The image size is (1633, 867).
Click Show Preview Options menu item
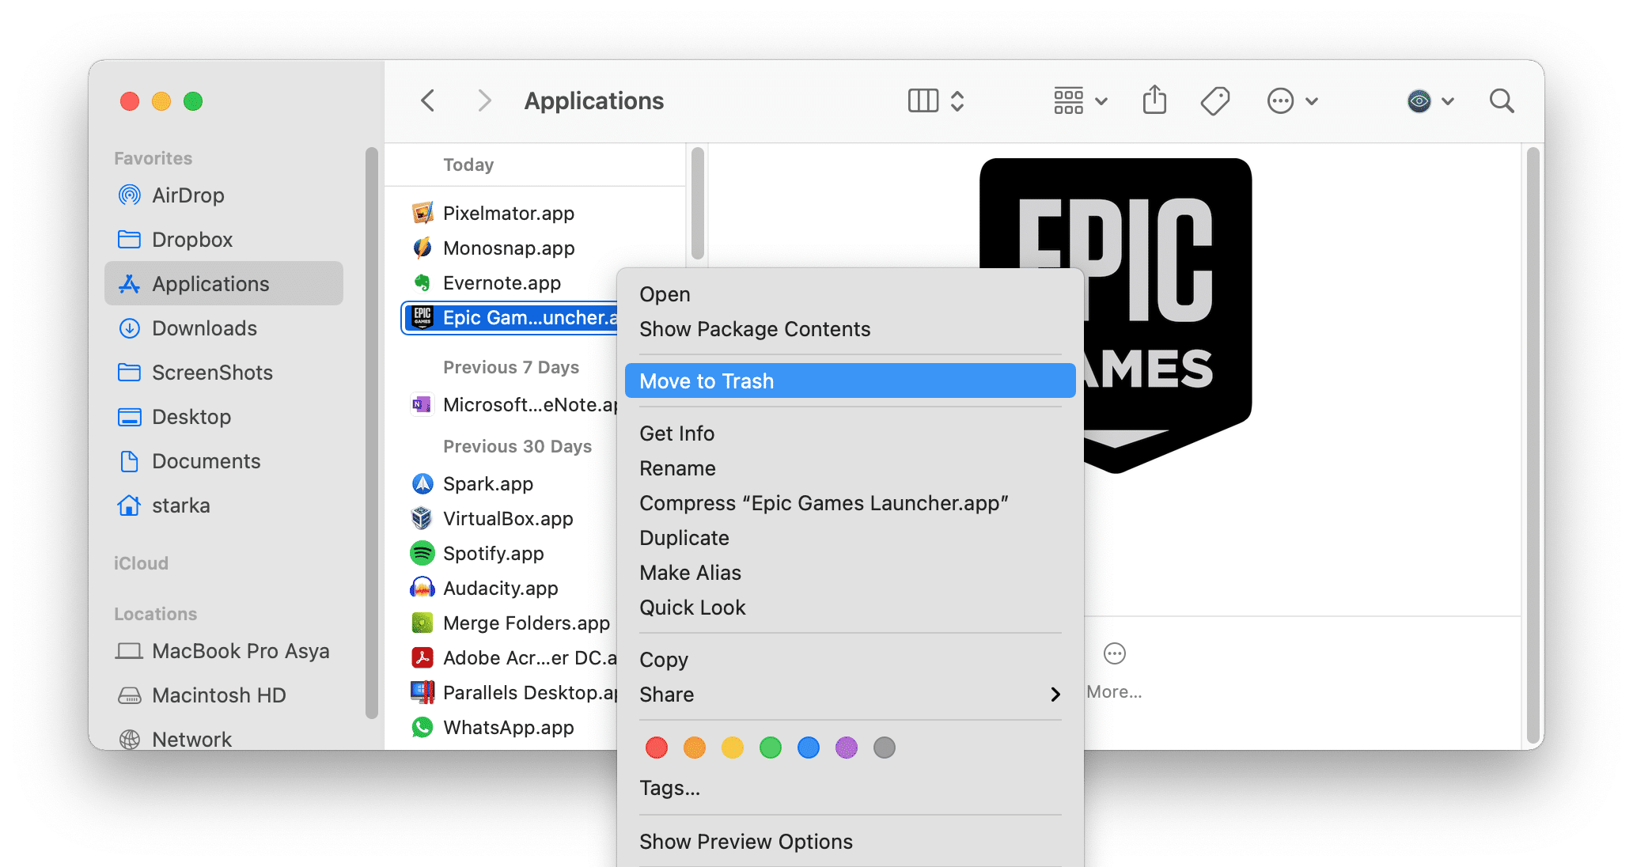[x=746, y=839]
